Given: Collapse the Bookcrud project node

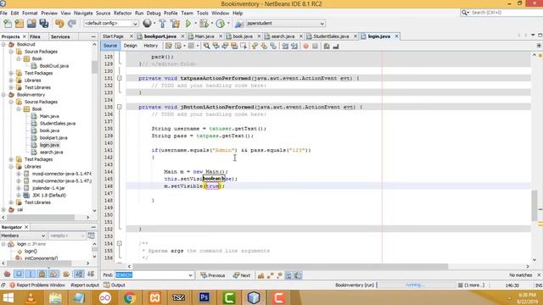Looking at the screenshot, I should [x=3, y=44].
